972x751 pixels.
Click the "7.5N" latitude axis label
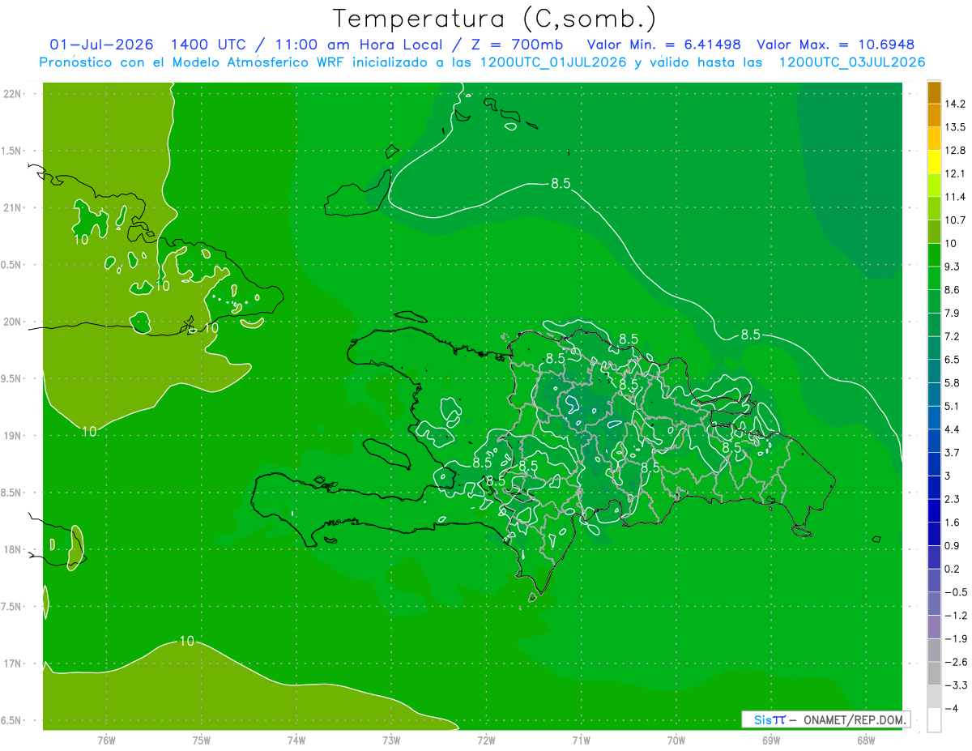pos(12,607)
